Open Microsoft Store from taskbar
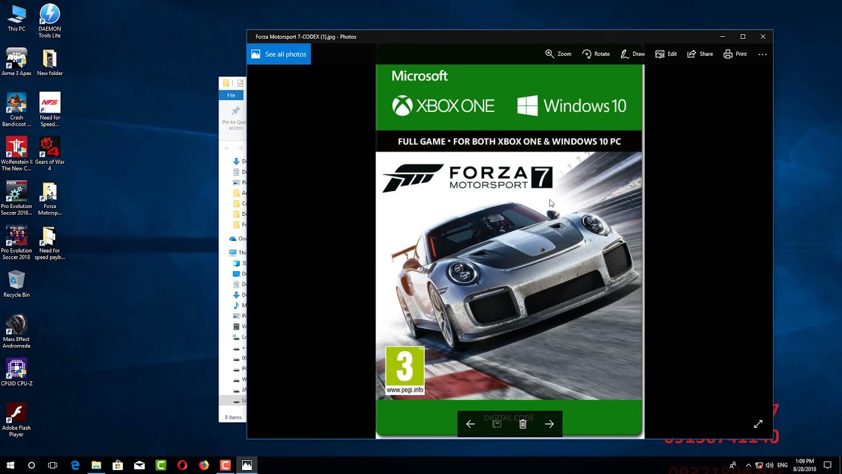This screenshot has width=842, height=474. click(118, 465)
